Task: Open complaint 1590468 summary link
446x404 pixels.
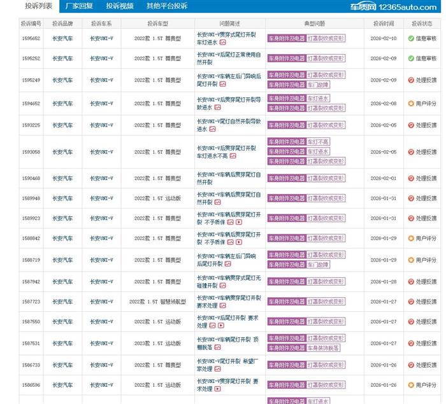Action: click(228, 178)
